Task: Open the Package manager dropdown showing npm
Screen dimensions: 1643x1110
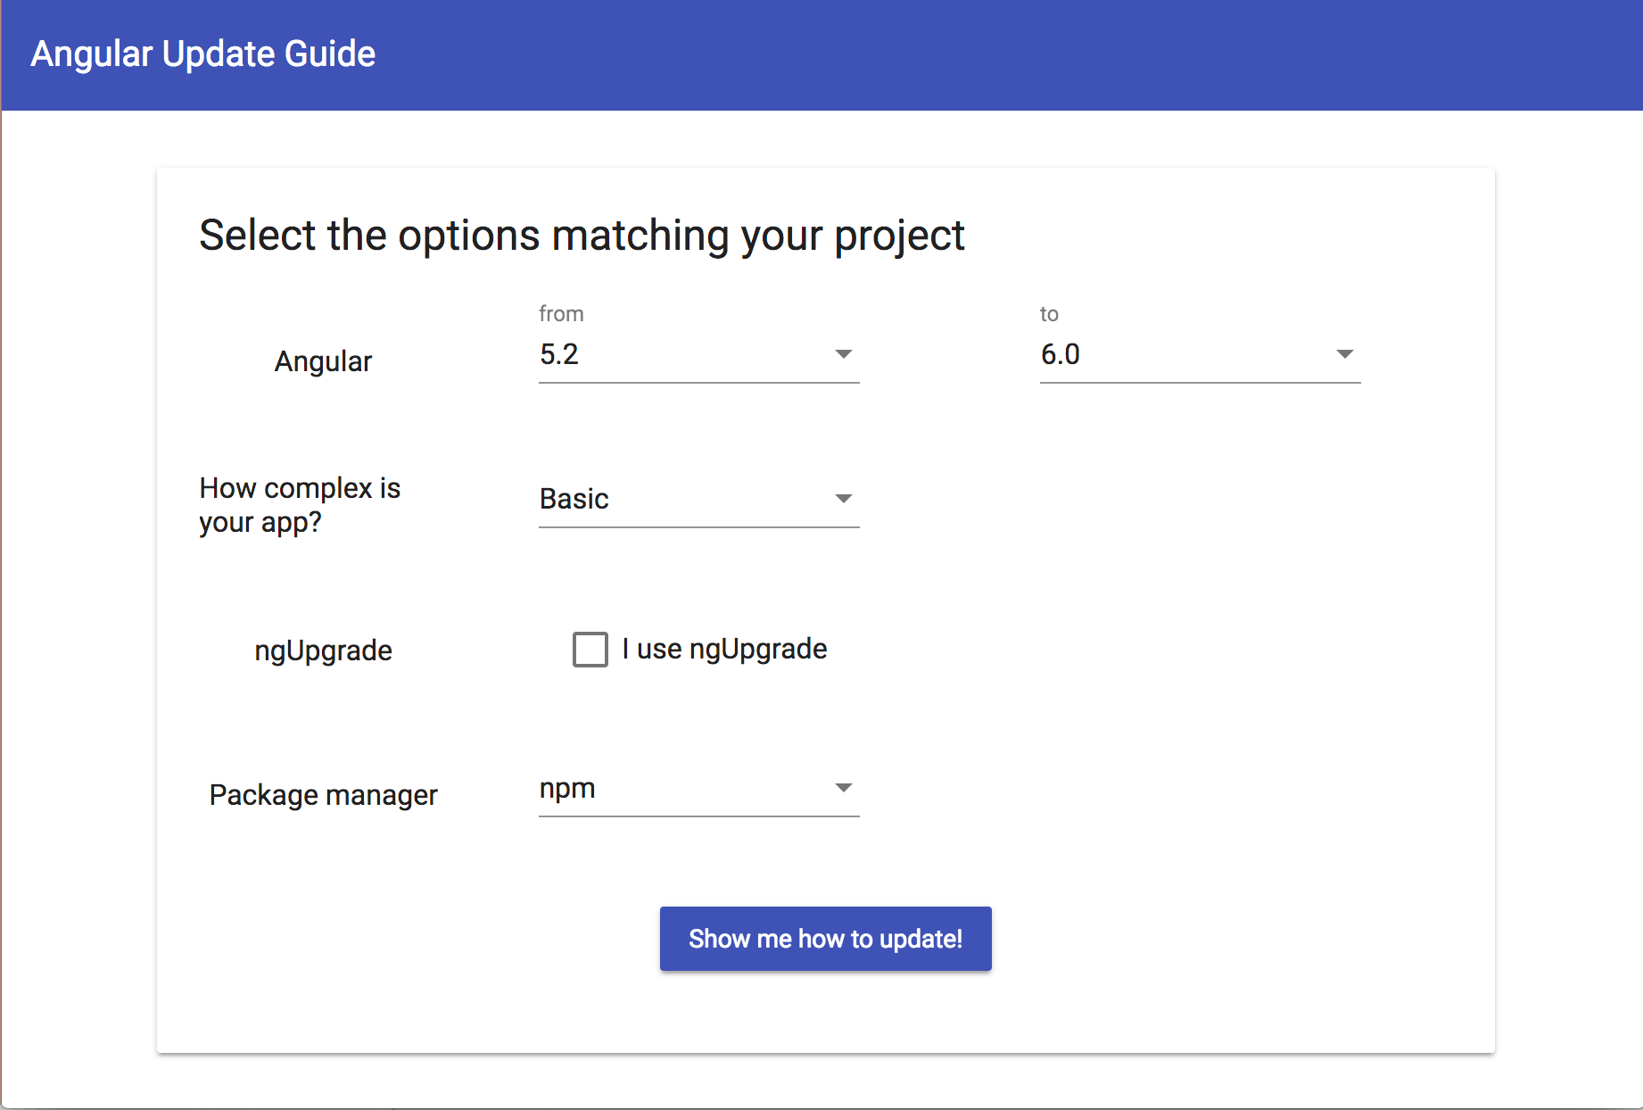Action: 698,788
